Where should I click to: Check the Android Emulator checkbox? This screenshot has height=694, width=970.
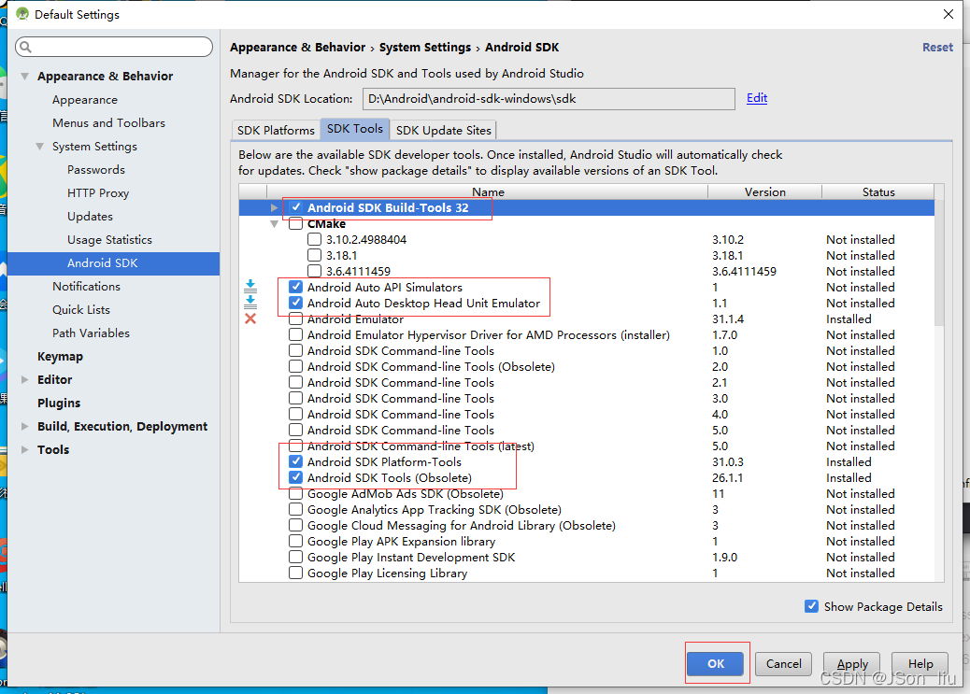point(295,319)
